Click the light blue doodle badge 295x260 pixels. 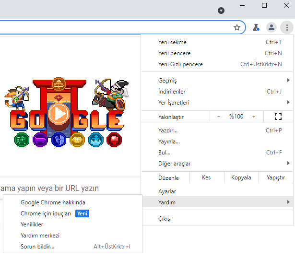(x=96, y=140)
